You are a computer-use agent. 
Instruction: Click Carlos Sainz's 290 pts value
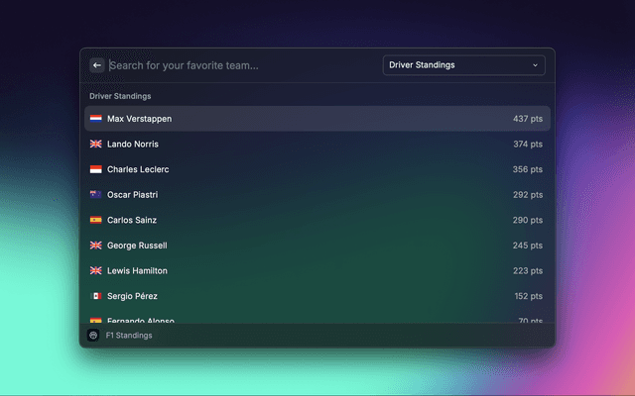point(527,220)
